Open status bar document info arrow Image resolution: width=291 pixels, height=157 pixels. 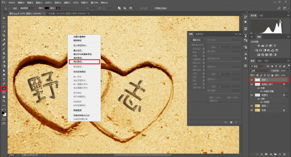click(45, 155)
